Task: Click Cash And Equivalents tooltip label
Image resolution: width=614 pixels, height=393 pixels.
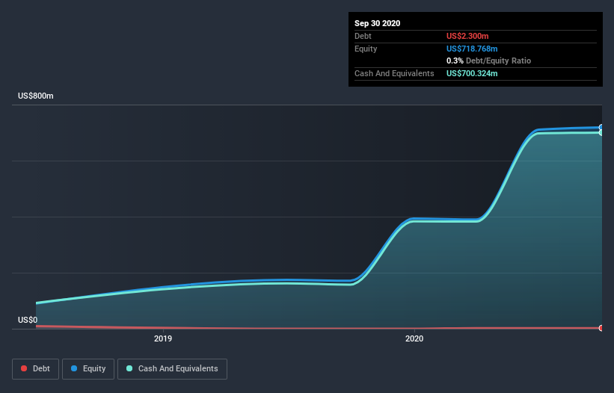Action: tap(394, 73)
